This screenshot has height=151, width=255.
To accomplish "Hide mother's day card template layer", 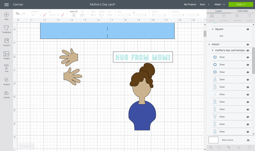I will coord(248,51).
